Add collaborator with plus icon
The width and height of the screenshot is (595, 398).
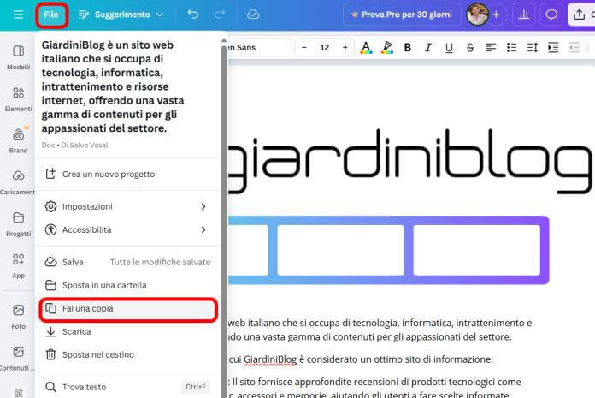(x=497, y=15)
